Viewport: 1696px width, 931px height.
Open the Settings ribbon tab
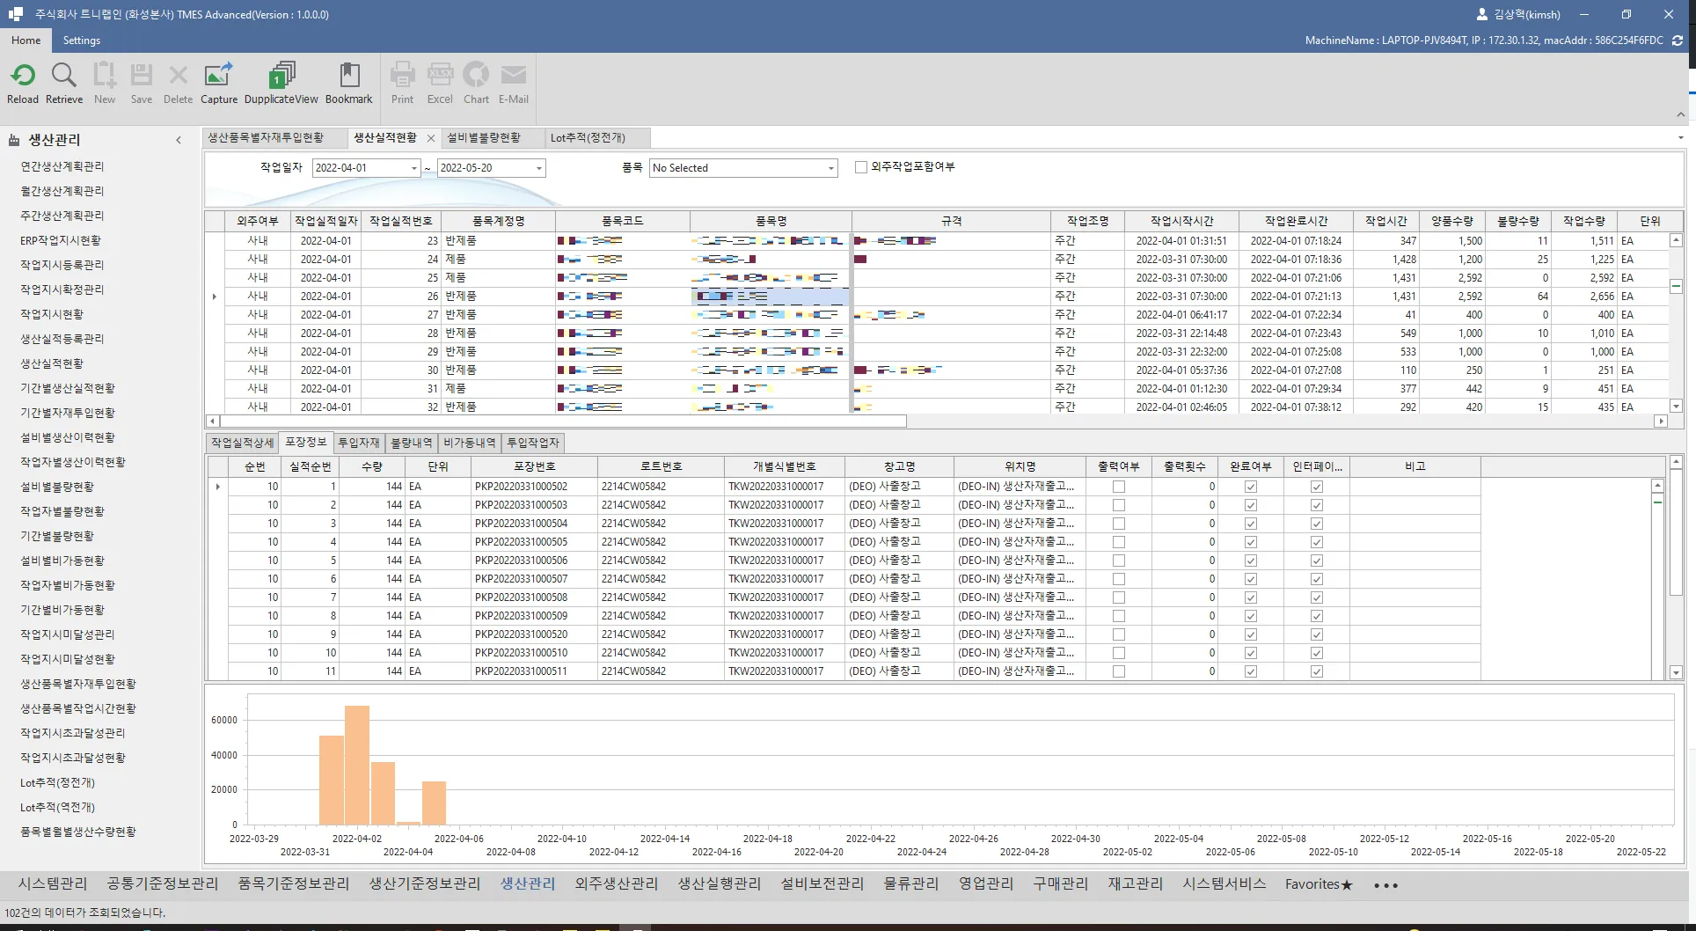[82, 40]
